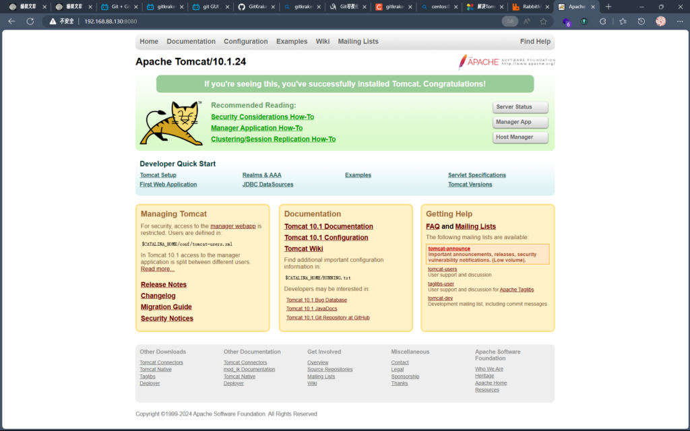Open Mailing Lists in Tomcat navigation bar
The image size is (690, 431).
click(x=358, y=41)
